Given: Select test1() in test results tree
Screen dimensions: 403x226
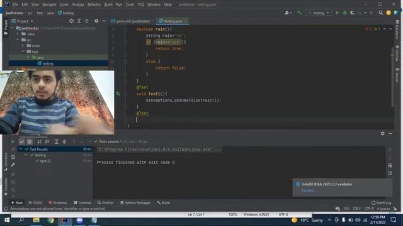Looking at the screenshot, I should 45,161.
